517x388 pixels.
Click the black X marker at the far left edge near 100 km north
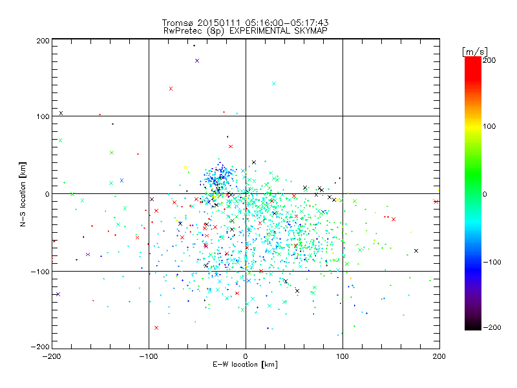[x=61, y=113]
